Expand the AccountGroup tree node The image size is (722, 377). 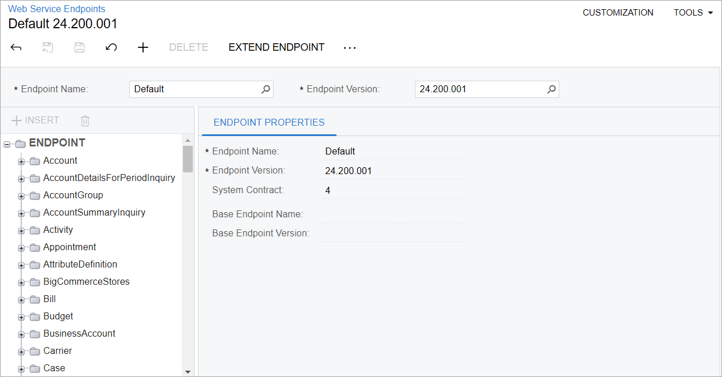[21, 196]
